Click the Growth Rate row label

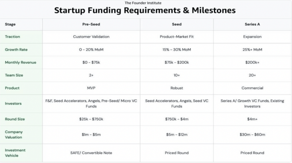tap(16, 50)
